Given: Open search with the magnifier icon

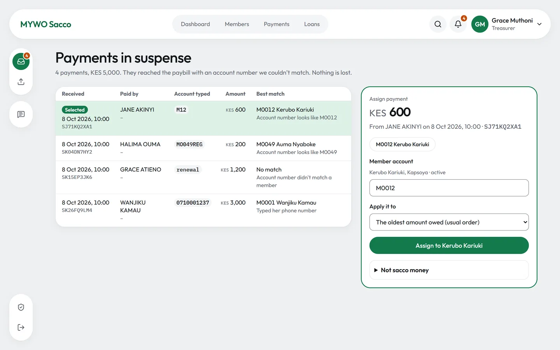Looking at the screenshot, I should [x=438, y=24].
